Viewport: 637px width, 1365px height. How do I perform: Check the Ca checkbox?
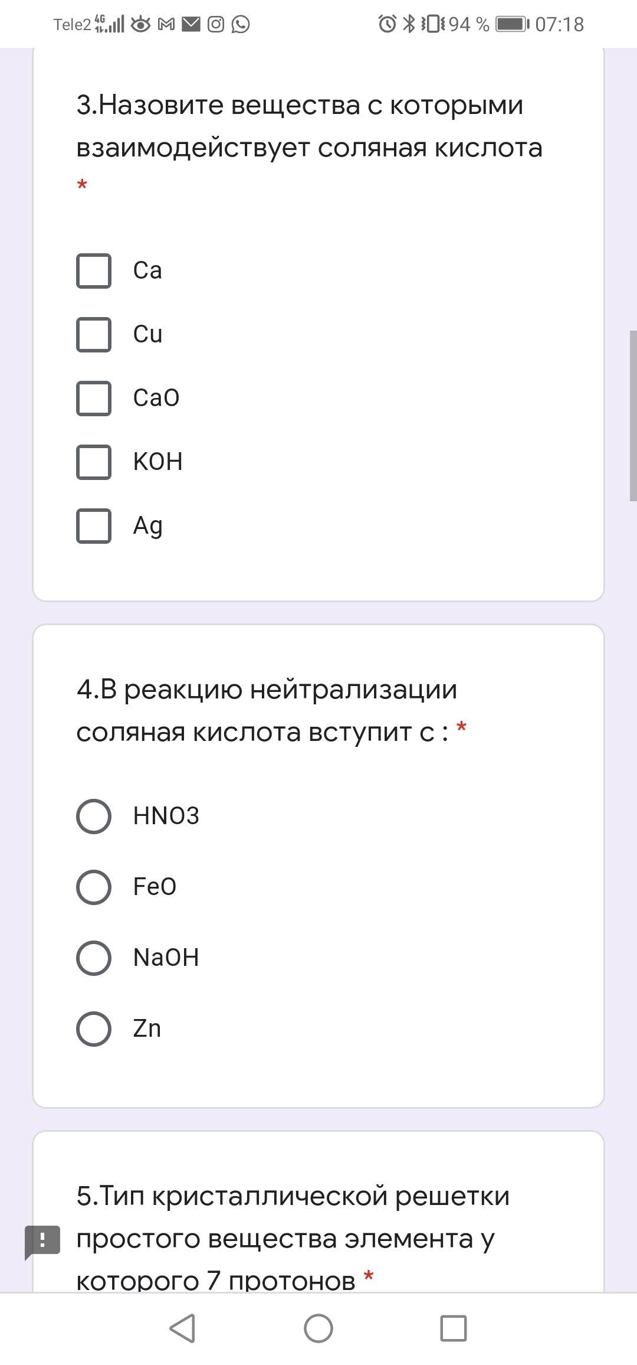click(94, 271)
